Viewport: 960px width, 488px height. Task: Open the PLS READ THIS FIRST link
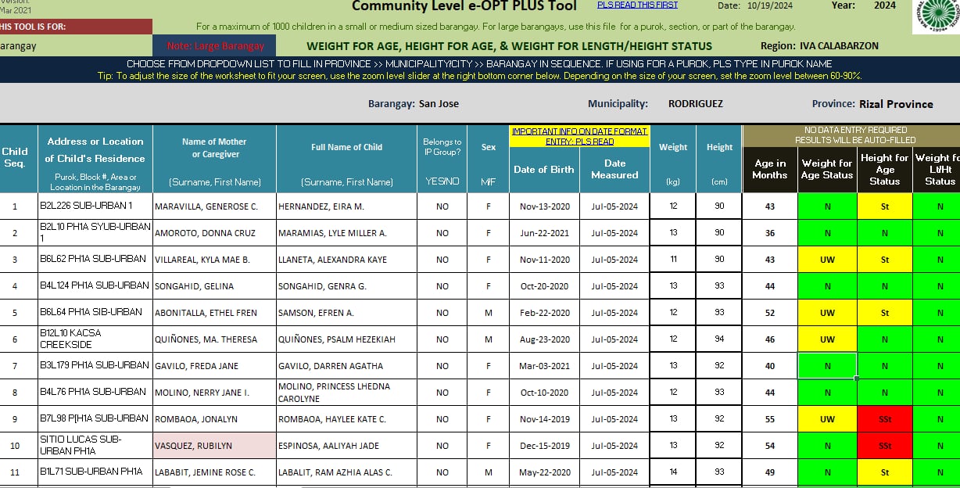click(x=638, y=5)
